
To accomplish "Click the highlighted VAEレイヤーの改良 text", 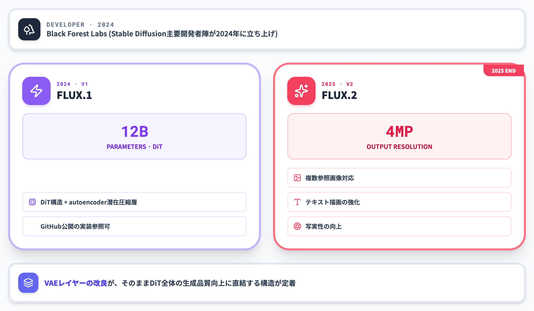I will click(x=76, y=283).
